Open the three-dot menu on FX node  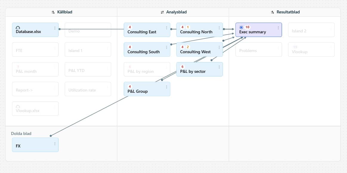[55, 144]
